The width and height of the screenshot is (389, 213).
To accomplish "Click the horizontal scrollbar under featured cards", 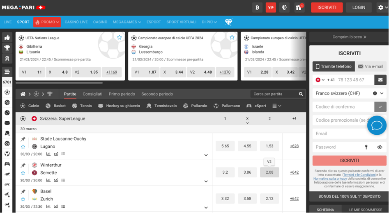I will point(59,83).
